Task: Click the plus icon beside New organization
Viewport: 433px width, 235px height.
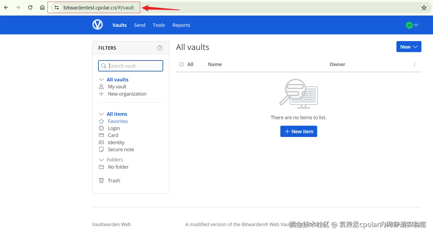Action: [101, 94]
